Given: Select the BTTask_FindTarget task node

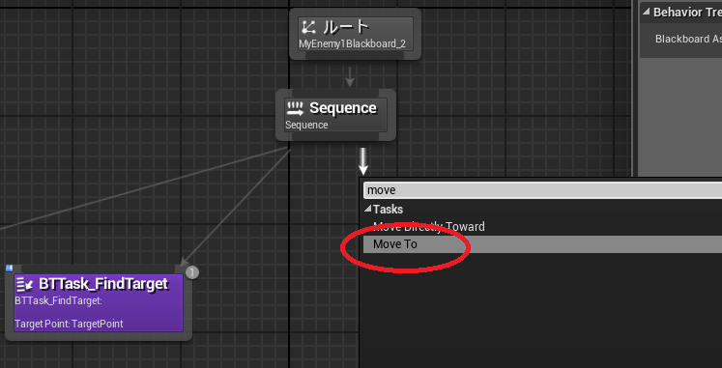Looking at the screenshot, I should point(99,302).
